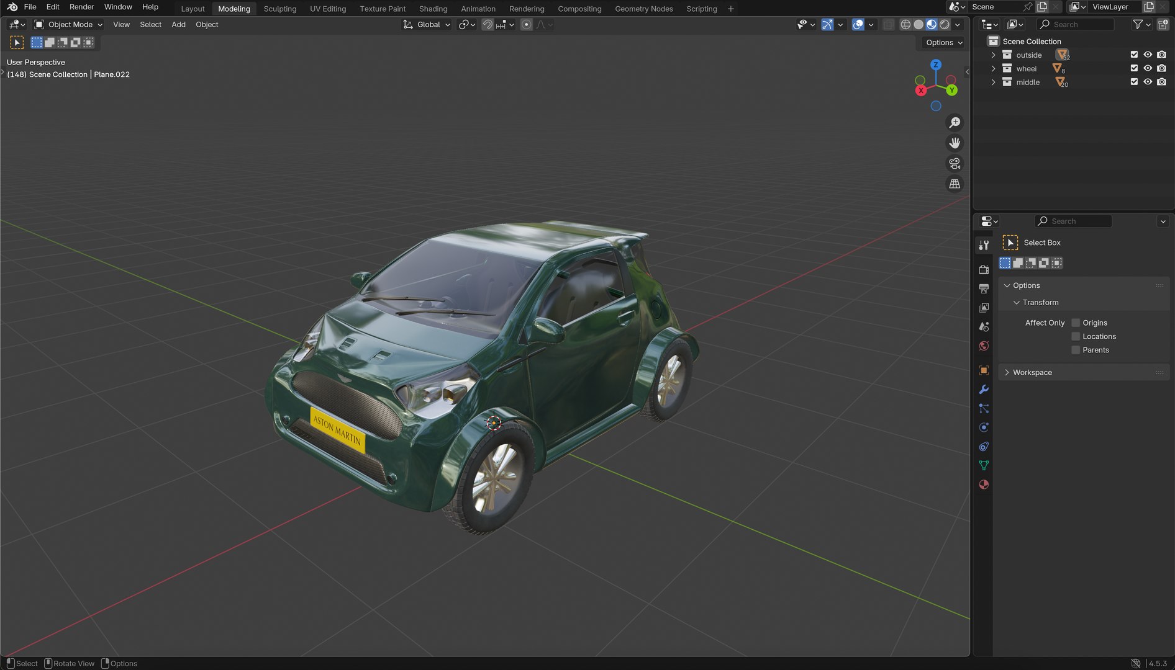The height and width of the screenshot is (670, 1175).
Task: Expand the outside collection
Action: point(993,55)
